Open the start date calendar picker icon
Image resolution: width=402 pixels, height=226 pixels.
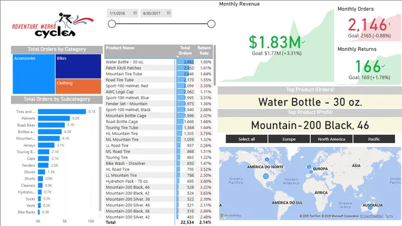(135, 13)
